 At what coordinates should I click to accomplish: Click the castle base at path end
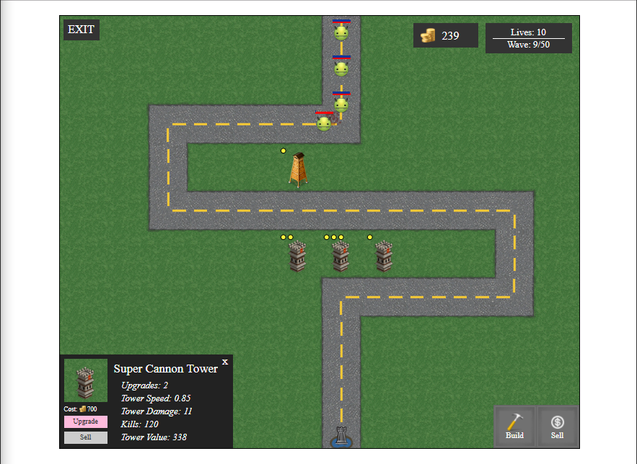tap(341, 438)
